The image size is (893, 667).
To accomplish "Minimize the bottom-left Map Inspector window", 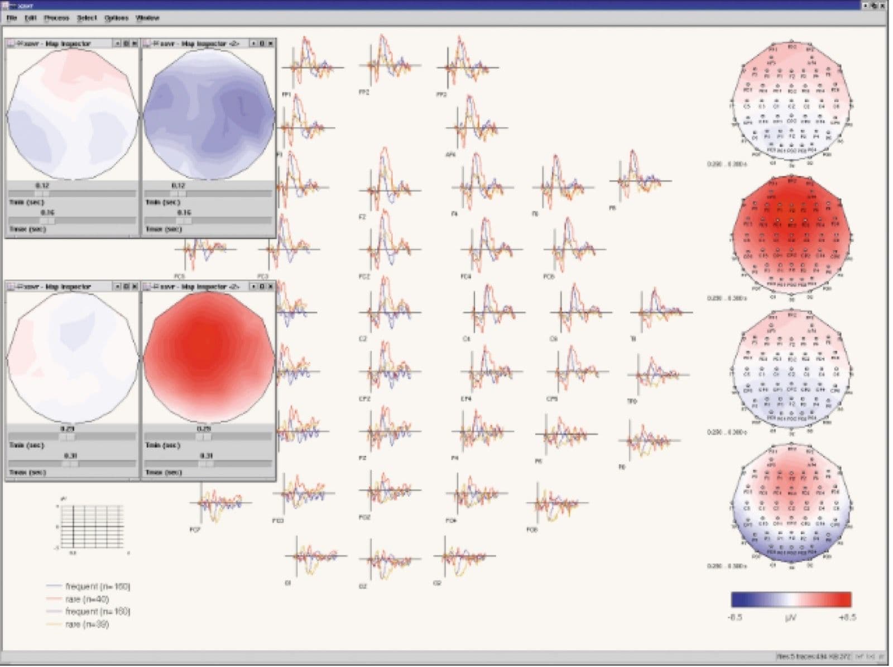I will pos(118,286).
